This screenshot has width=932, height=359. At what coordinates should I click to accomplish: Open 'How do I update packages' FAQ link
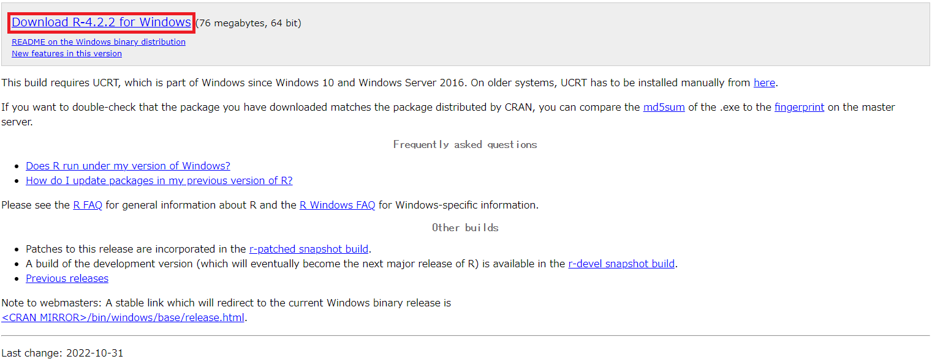[159, 180]
